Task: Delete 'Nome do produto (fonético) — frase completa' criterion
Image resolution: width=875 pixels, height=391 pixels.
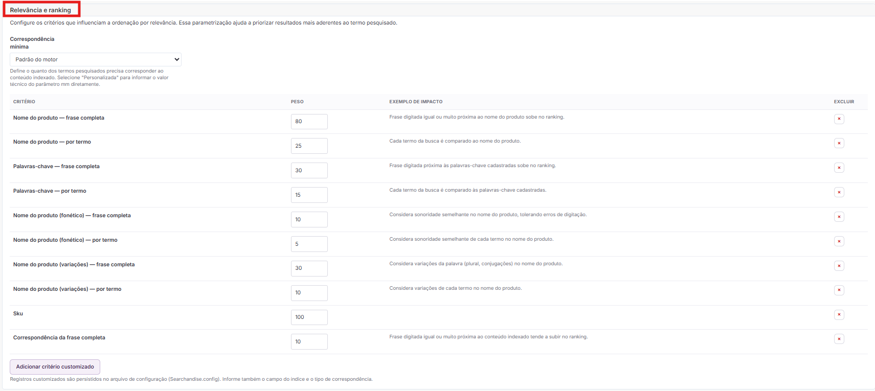Action: tap(839, 217)
